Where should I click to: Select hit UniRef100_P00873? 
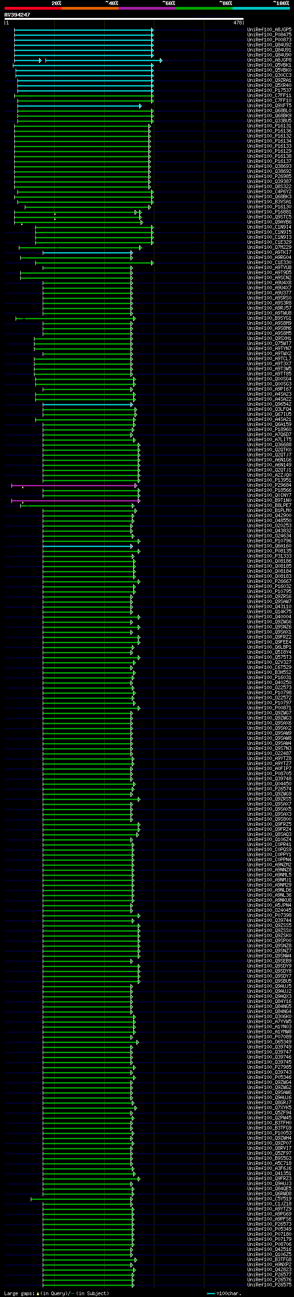[x=269, y=40]
